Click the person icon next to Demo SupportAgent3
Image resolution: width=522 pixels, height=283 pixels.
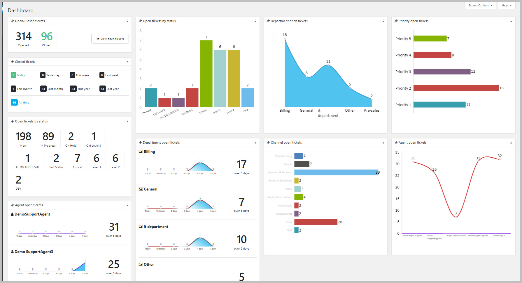[x=12, y=252]
